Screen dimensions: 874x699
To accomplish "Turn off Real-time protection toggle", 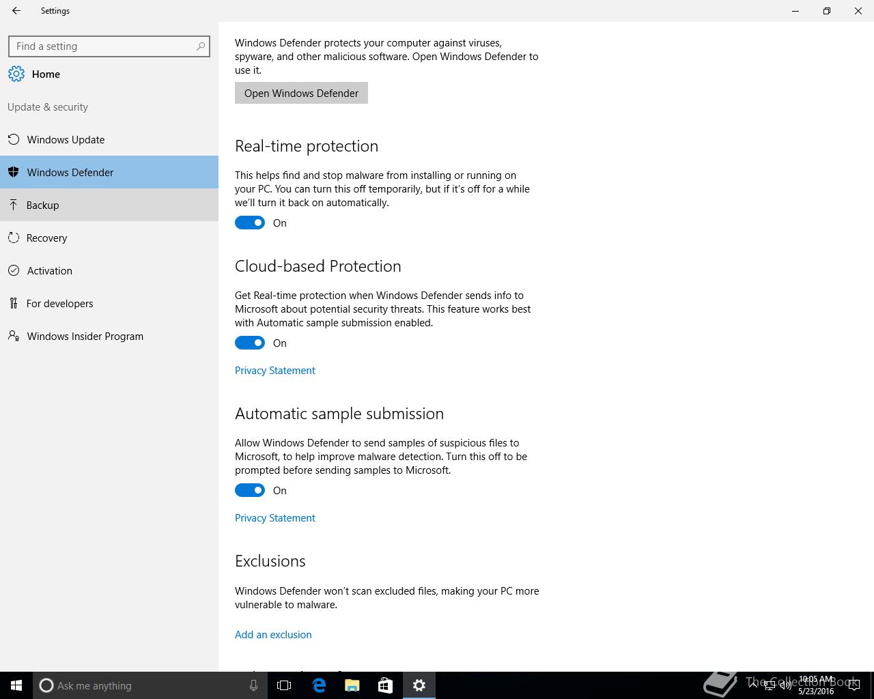I will point(250,223).
